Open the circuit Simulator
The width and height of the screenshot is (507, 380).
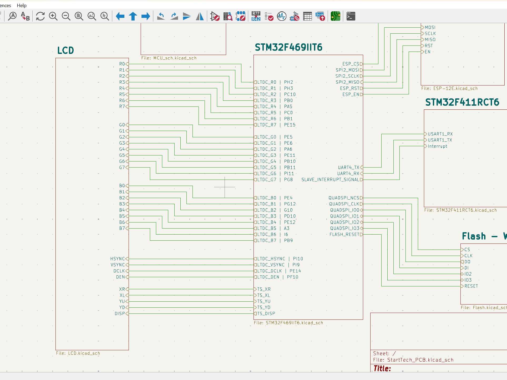282,16
